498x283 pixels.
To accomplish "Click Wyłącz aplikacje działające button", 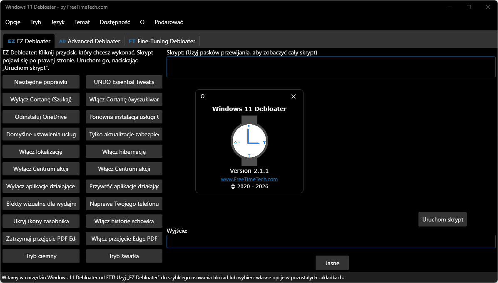I will 41,186.
